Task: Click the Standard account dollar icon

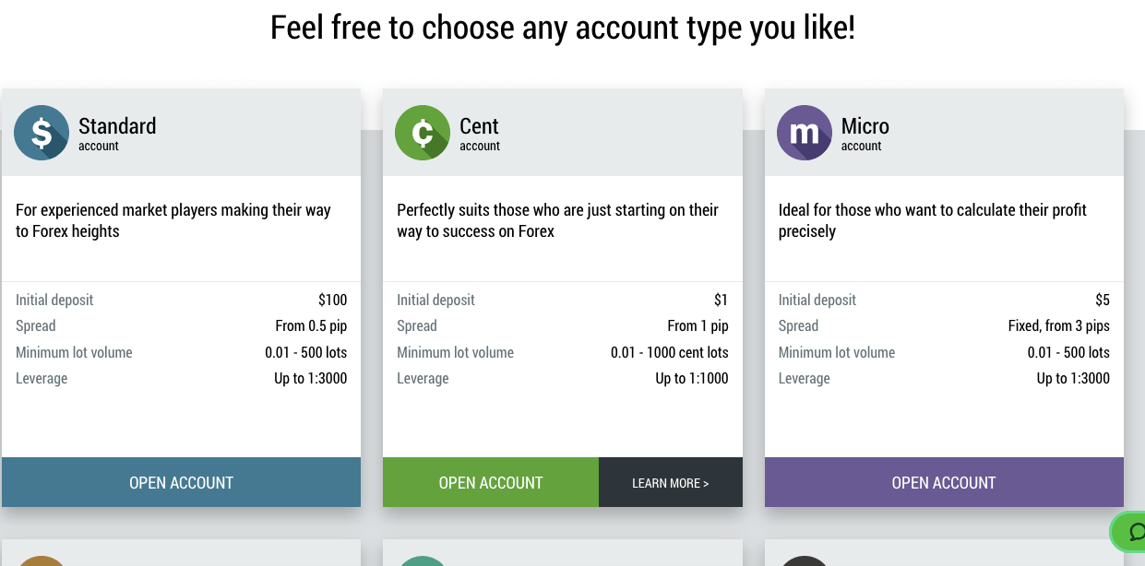Action: 42,133
